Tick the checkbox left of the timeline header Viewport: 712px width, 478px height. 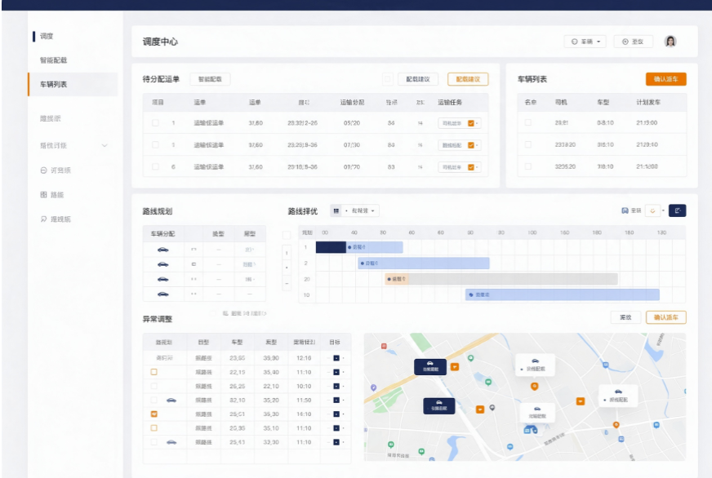pos(287,234)
